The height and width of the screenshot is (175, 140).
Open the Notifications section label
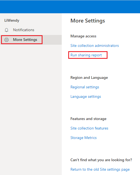[24, 30]
